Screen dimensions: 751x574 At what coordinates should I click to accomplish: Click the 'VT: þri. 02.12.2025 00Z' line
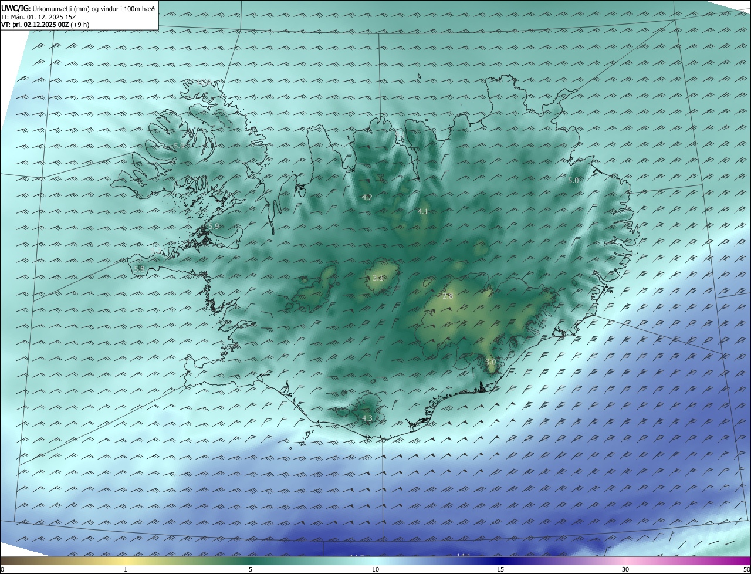[45, 25]
